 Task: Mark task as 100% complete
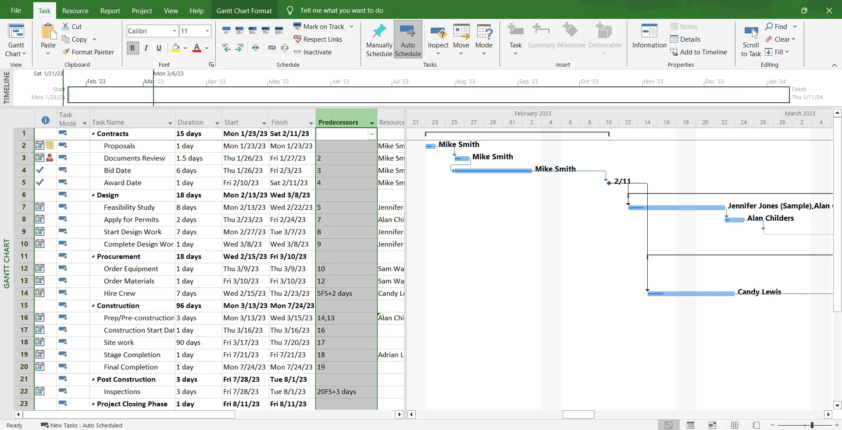(x=279, y=30)
